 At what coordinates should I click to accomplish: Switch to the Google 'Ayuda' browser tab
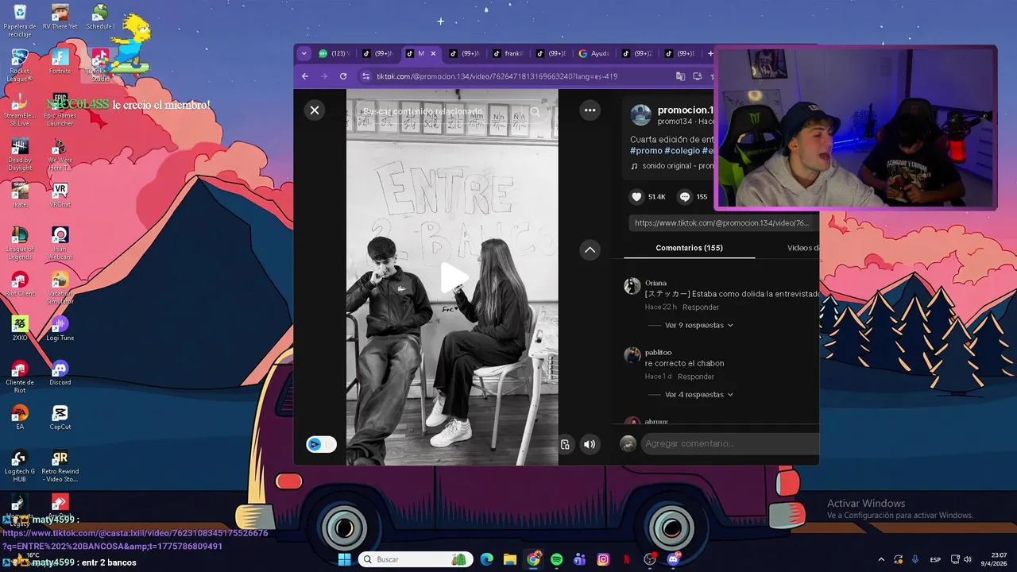pos(593,54)
